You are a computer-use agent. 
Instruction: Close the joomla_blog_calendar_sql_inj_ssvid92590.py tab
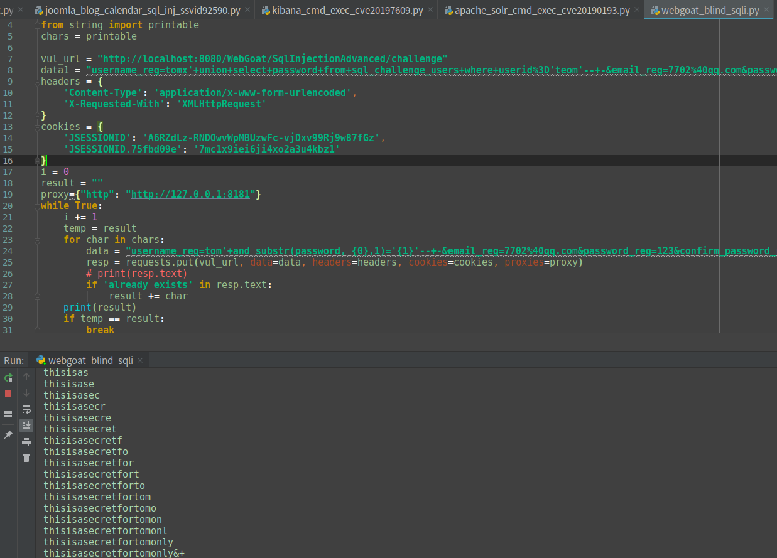247,11
